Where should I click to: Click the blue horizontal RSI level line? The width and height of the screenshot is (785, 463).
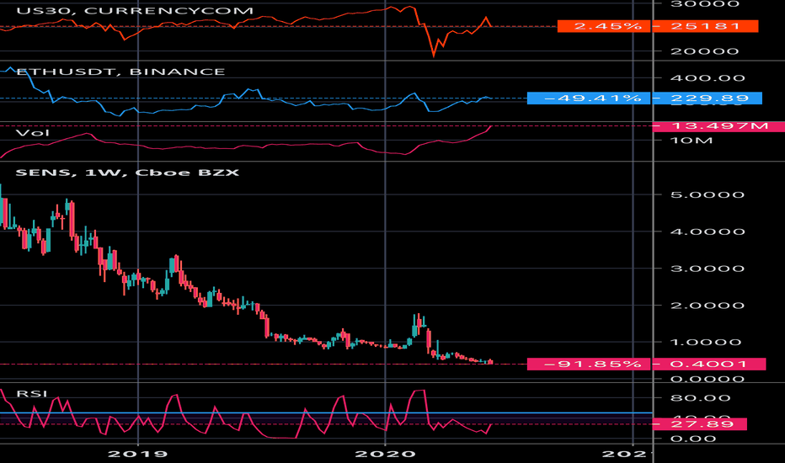327,413
